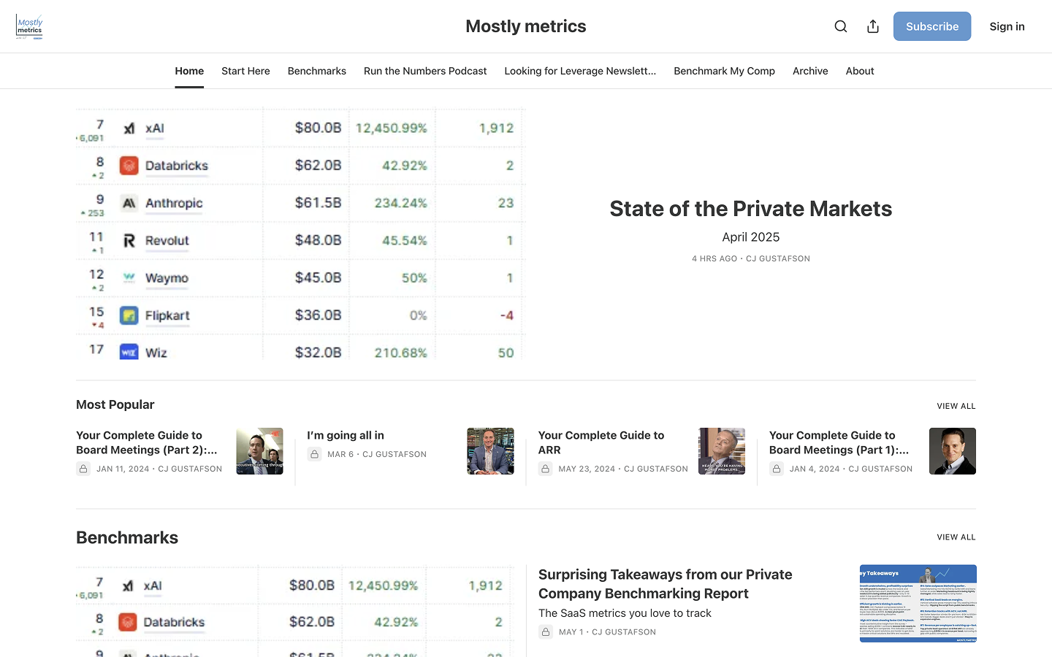Open Your Complete Guide to ARR post

click(601, 442)
